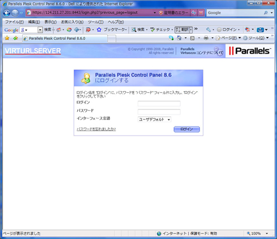Click the チェック spell check button

coord(161,29)
